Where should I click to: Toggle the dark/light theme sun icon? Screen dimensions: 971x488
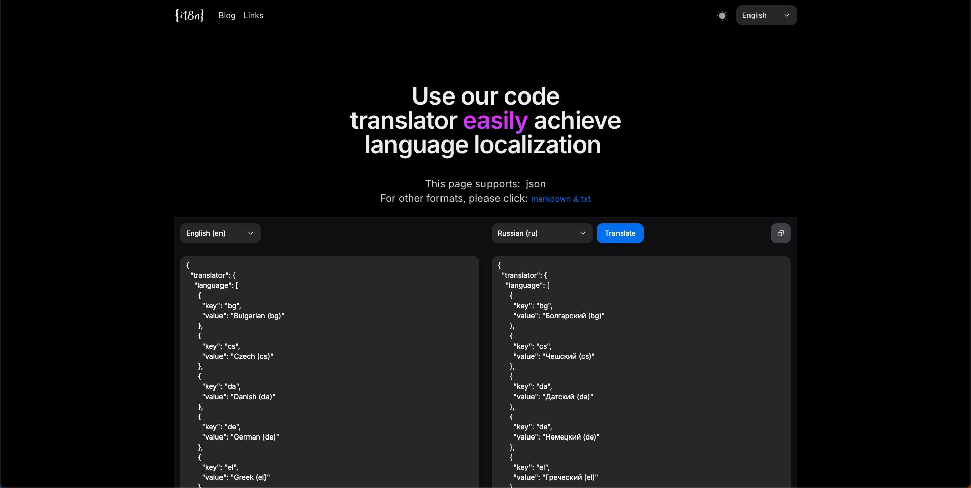coord(722,15)
